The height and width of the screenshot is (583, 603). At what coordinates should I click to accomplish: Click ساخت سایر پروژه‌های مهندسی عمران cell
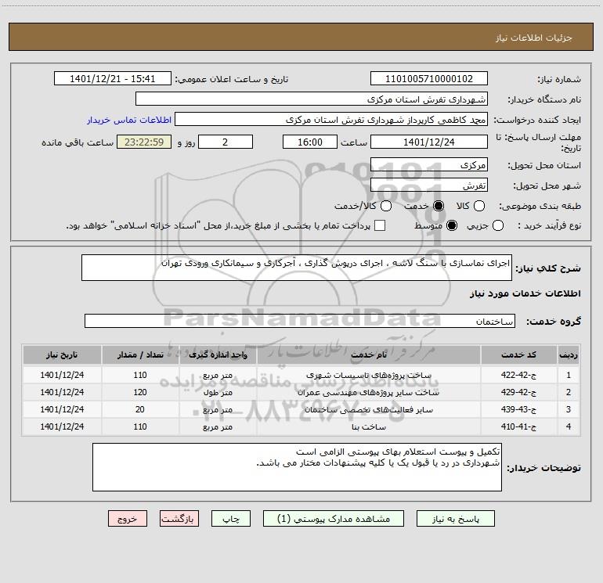pyautogui.click(x=368, y=392)
